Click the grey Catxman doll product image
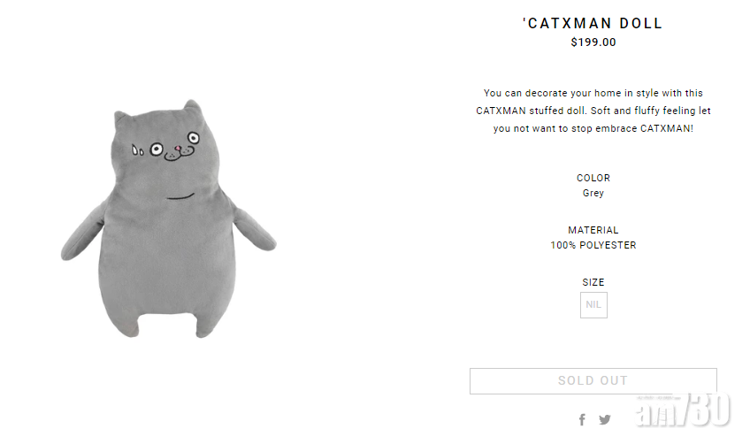Screen dimensions: 750x444 168,219
